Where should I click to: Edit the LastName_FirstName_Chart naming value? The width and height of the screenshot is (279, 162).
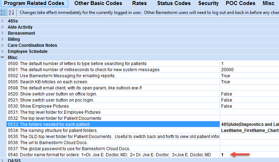pyautogui.click(x=249, y=130)
